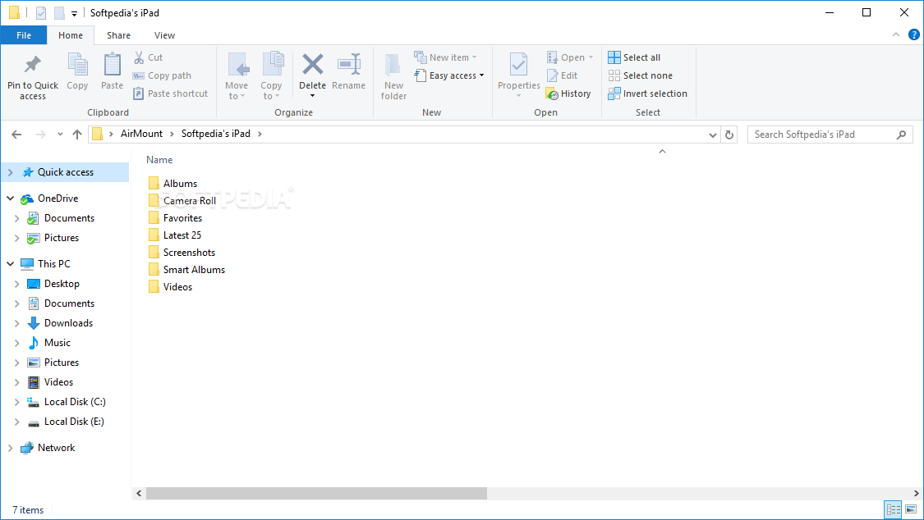
Task: Select Desktop in navigation pane
Action: (x=62, y=284)
